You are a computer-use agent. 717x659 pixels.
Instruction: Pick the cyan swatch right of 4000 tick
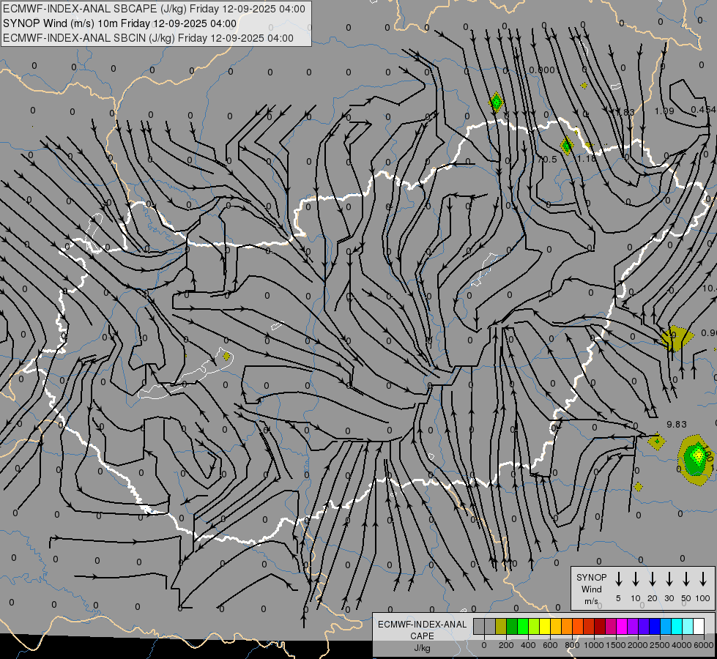[688, 626]
